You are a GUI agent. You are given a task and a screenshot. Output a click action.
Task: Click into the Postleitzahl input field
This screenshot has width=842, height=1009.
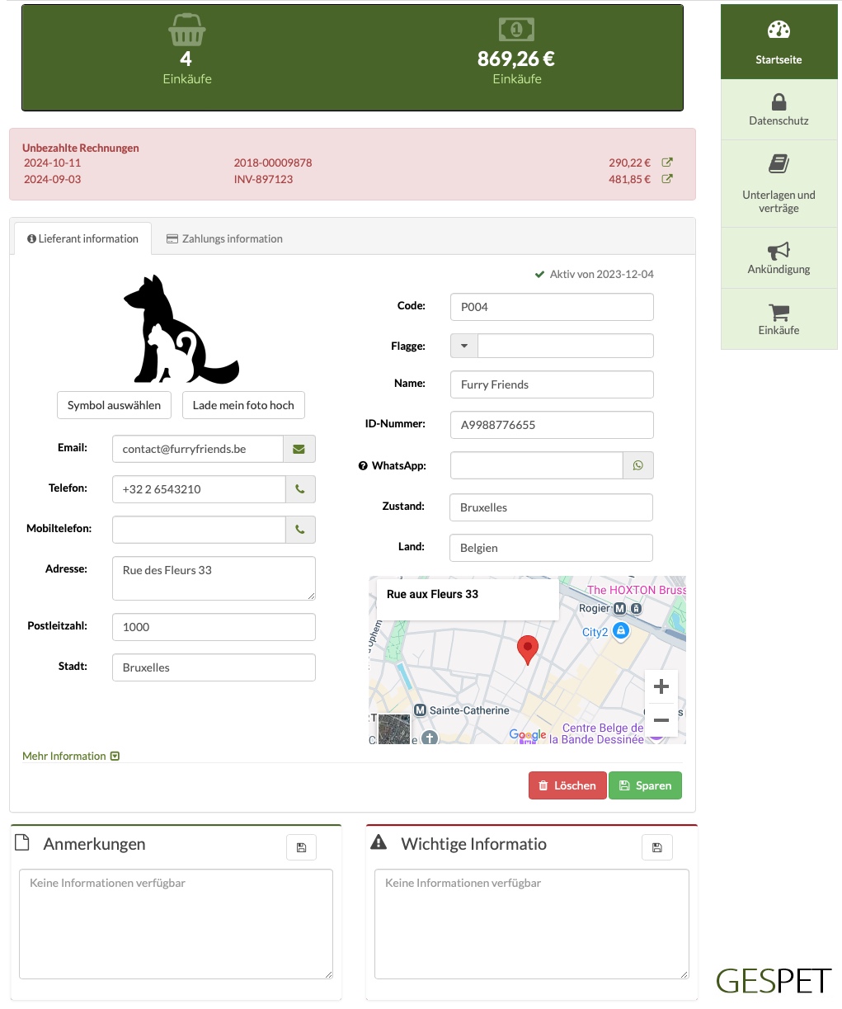tap(214, 627)
